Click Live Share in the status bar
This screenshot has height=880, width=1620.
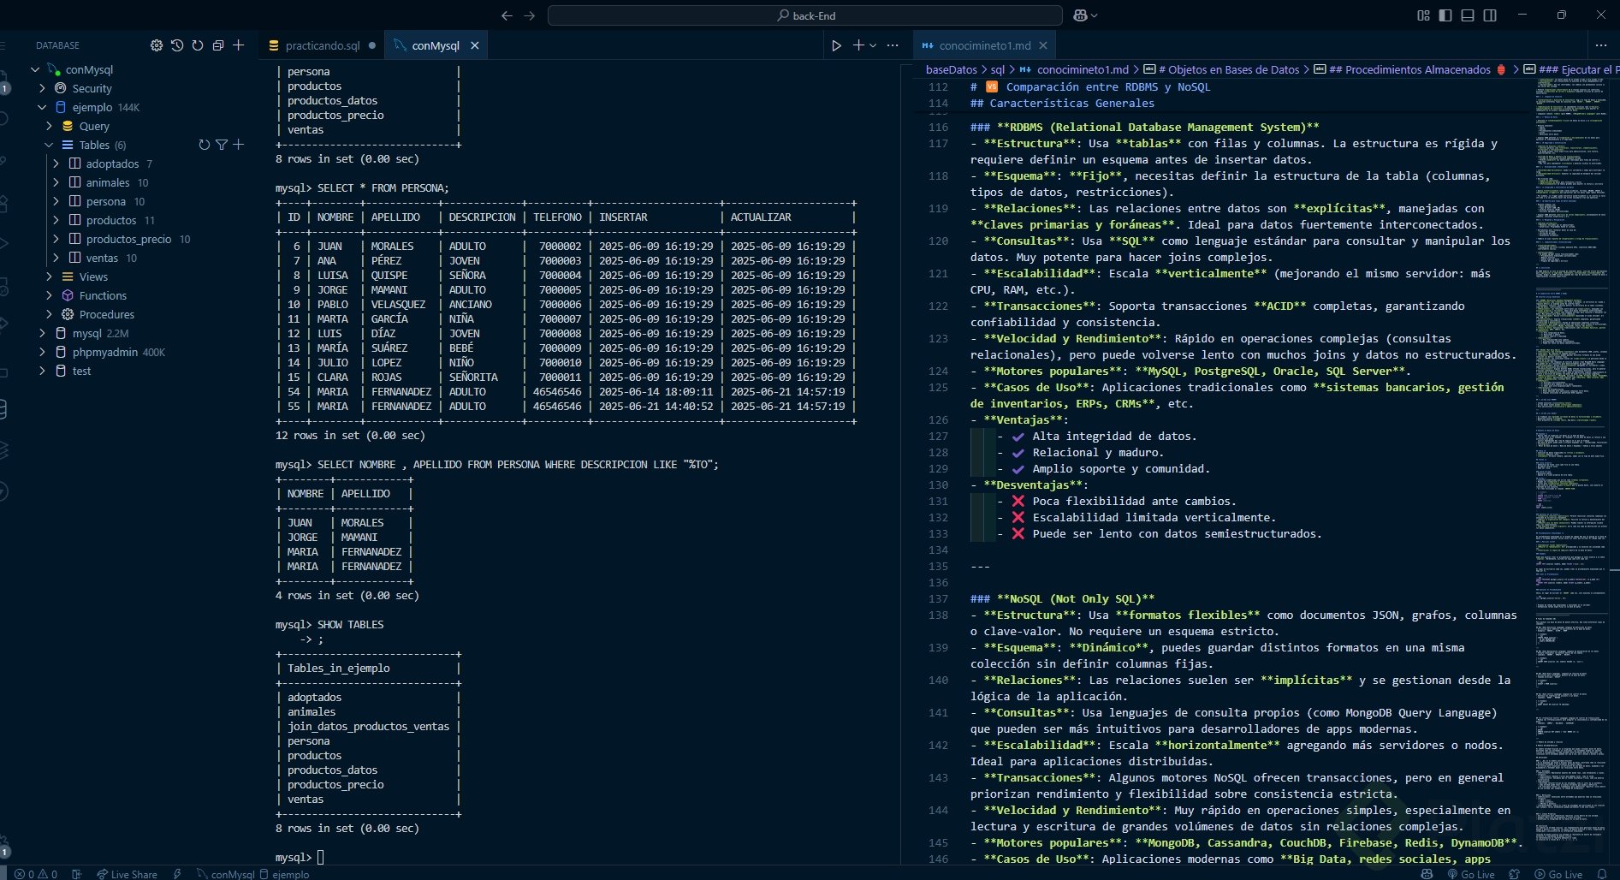(127, 874)
